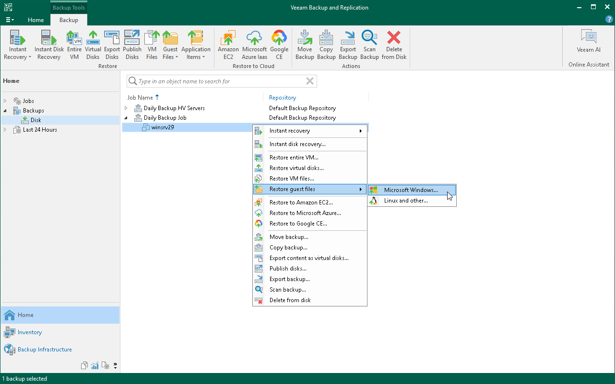
Task: Launch Instant Disk Recovery tool
Action: coord(49,45)
